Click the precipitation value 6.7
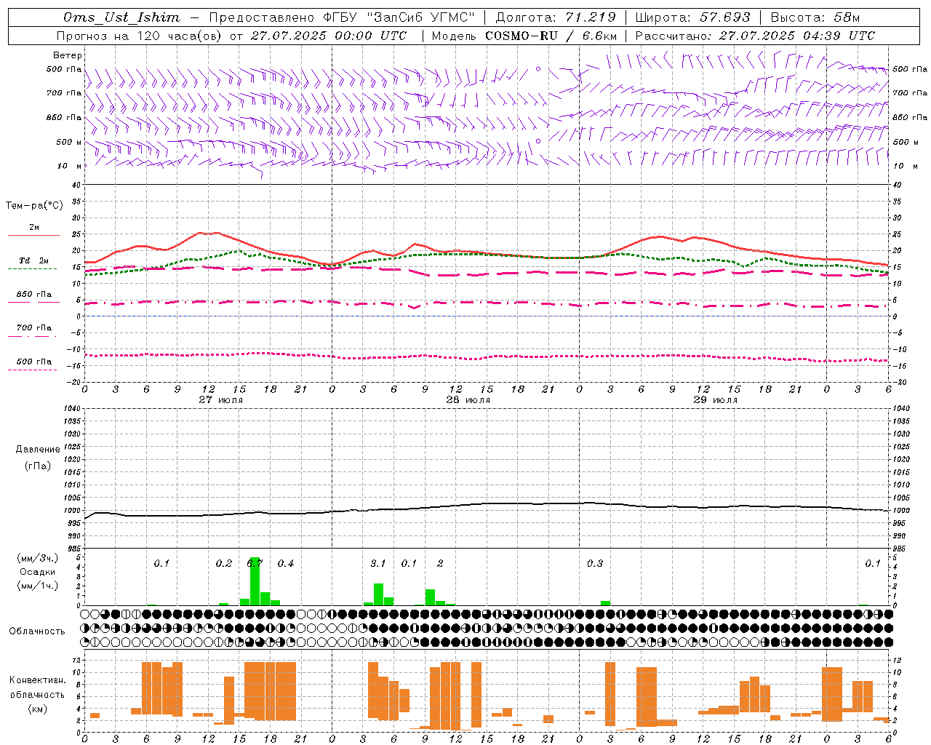931x745 pixels. click(255, 563)
